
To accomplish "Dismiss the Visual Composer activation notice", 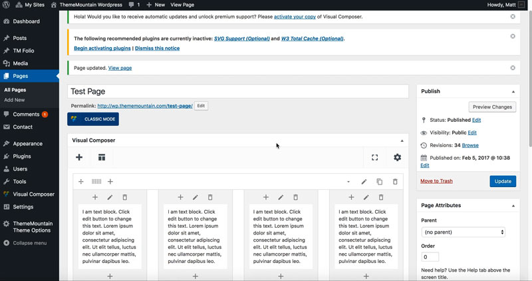I will pyautogui.click(x=513, y=16).
